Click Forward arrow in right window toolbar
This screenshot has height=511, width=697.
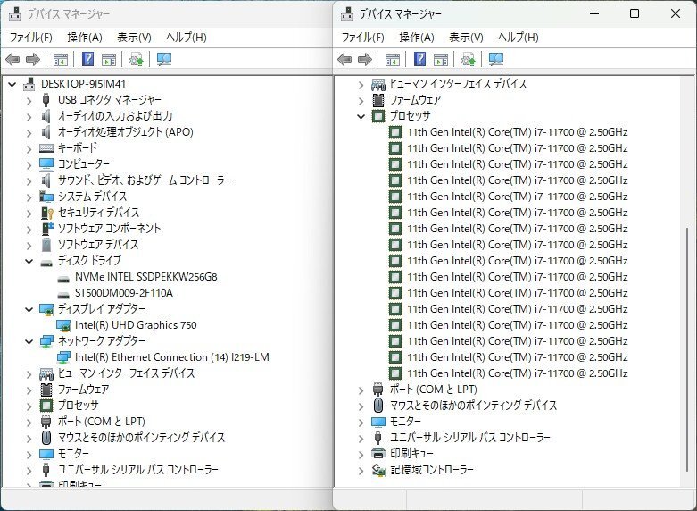tap(365, 59)
